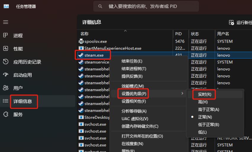Screen dimensions: 252x152
Task: Open the Users (用户) sidebar icon
Action: click(x=6, y=88)
